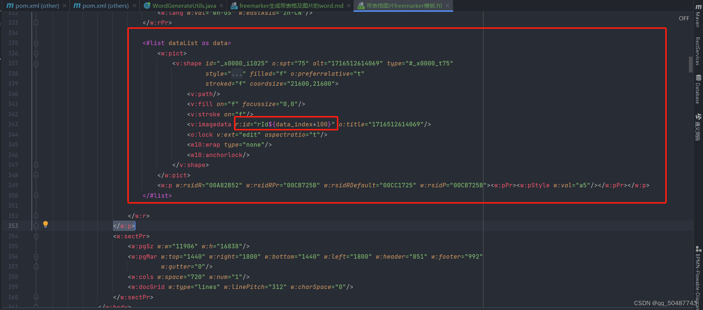
Task: Close the freemarker word.md tab
Action: (x=349, y=6)
